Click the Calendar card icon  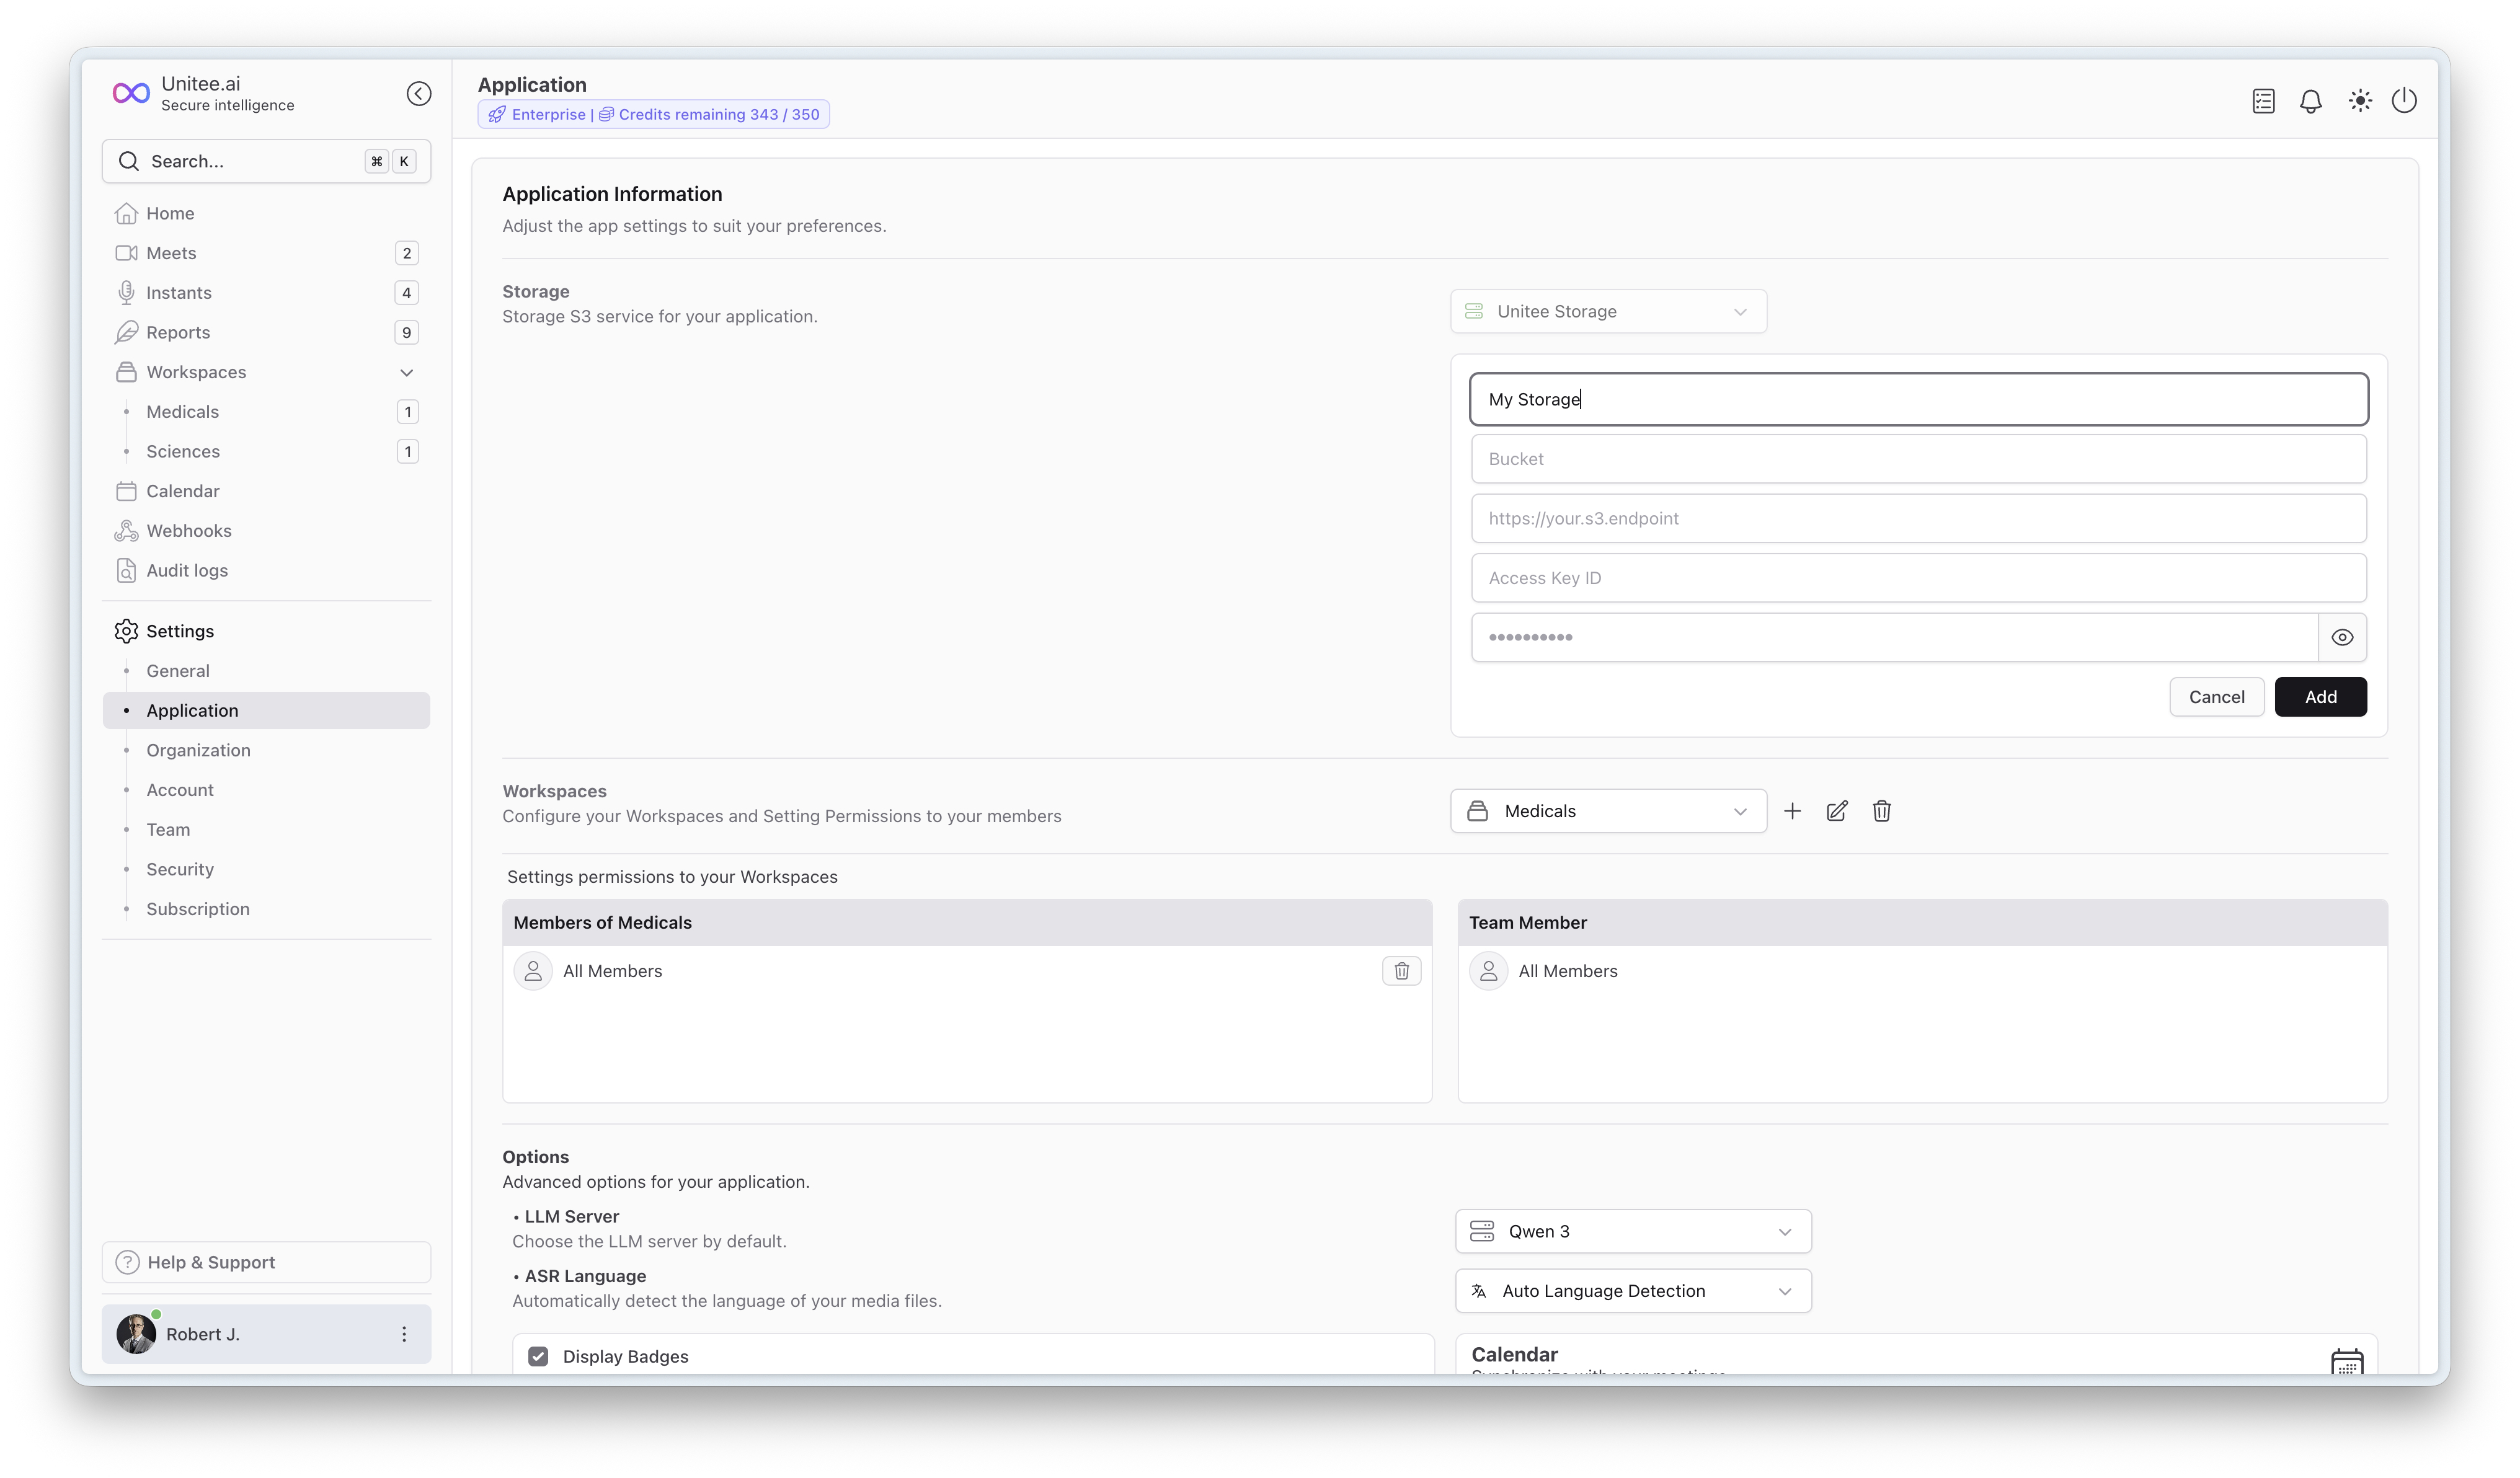pos(2346,1361)
